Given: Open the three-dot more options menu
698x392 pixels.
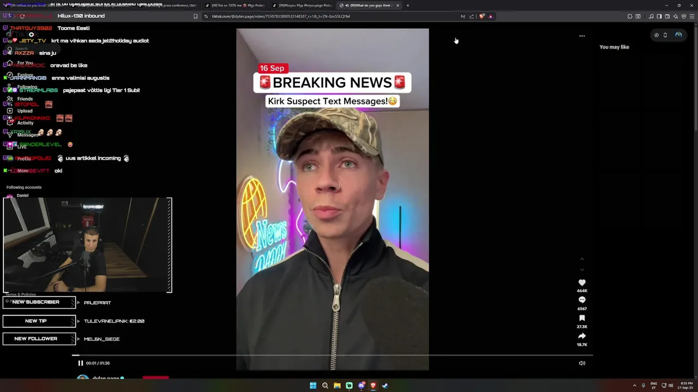Looking at the screenshot, I should pyautogui.click(x=582, y=36).
